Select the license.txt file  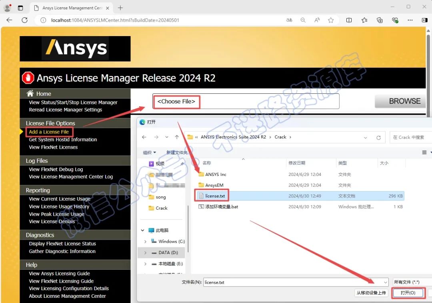tap(300, 196)
